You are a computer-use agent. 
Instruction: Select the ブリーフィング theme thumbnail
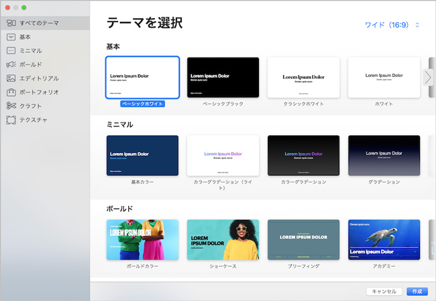[x=304, y=239]
